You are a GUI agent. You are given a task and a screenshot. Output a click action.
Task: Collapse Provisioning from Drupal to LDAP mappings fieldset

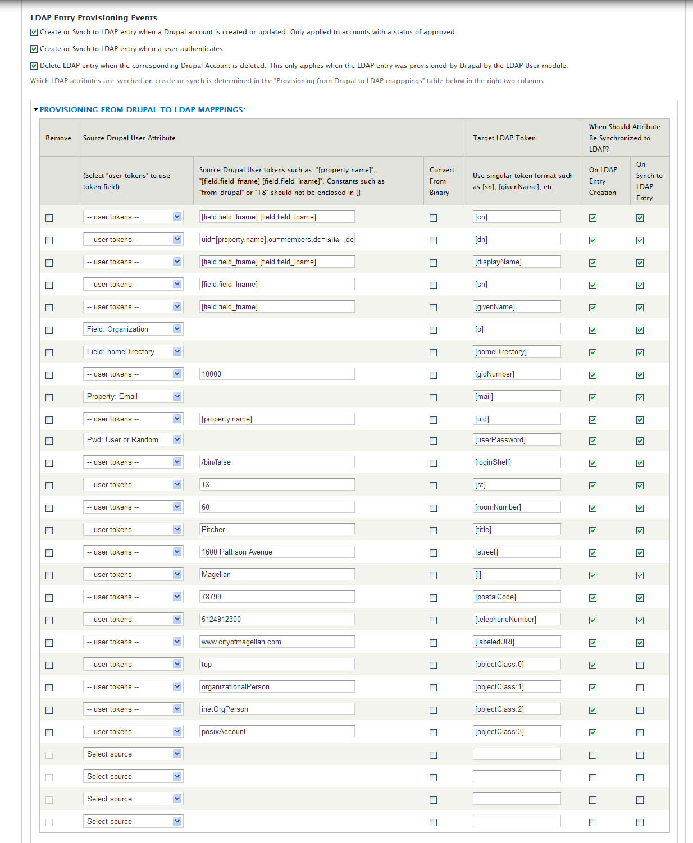(x=36, y=109)
